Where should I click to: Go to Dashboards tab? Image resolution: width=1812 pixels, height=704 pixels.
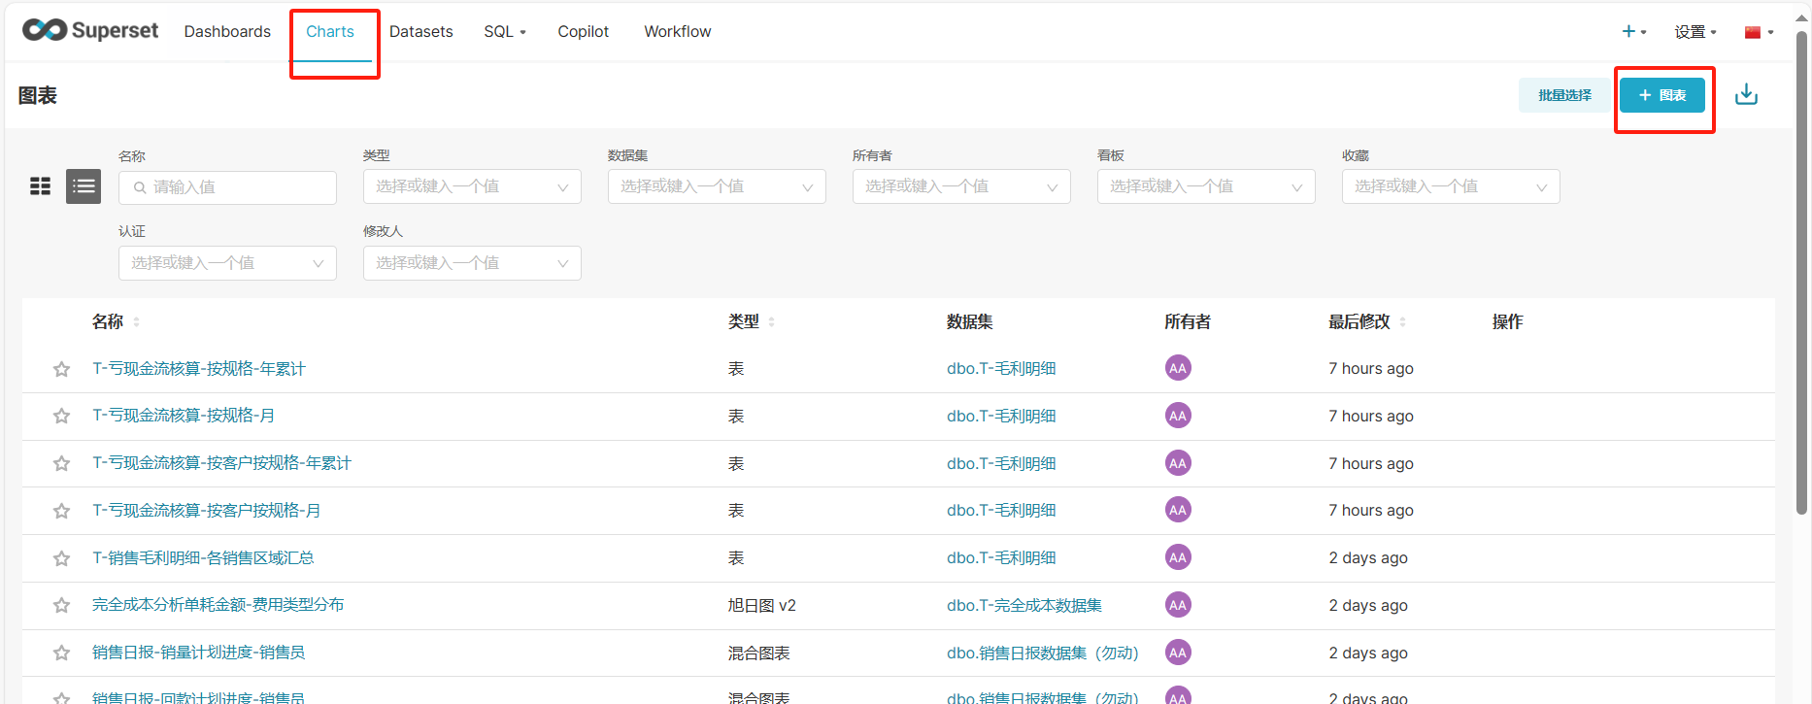pyautogui.click(x=227, y=31)
